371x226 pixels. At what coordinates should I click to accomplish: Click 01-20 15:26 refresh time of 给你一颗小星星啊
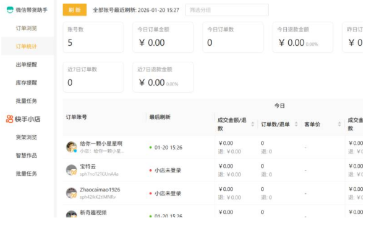(168, 148)
